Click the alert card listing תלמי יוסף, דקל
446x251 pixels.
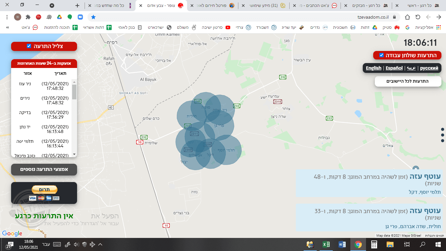(369, 183)
